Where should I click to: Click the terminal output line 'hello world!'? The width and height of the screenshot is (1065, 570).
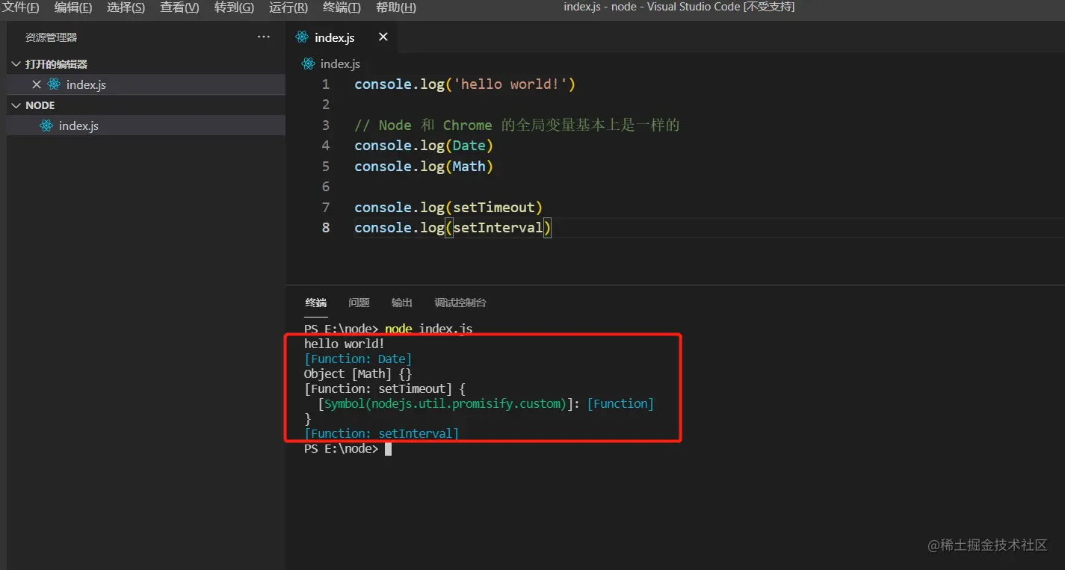(x=345, y=344)
